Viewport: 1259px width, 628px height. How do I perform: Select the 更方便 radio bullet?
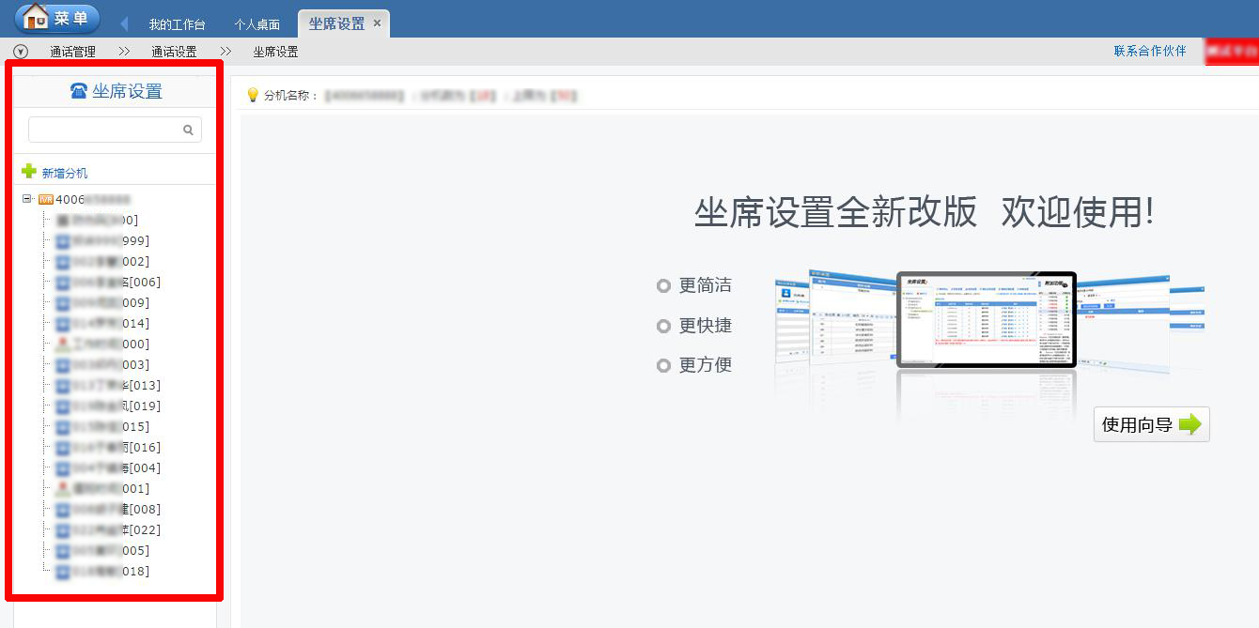coord(664,365)
